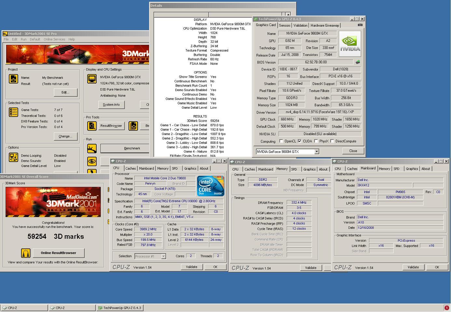This screenshot has width=451, height=312.
Task: Select the Caches tab in CPU-Z CPU window
Action: pos(130,169)
